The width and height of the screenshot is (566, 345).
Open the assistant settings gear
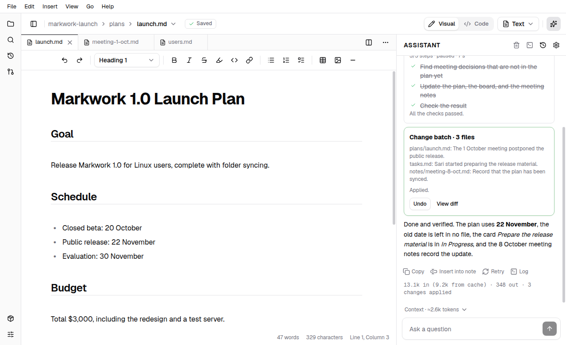(x=556, y=45)
